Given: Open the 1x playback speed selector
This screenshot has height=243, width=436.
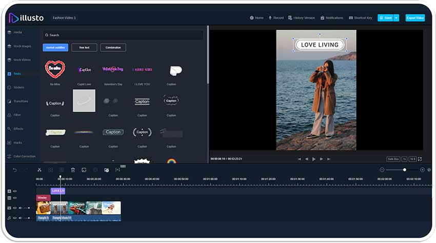Looking at the screenshot, I should tap(404, 159).
